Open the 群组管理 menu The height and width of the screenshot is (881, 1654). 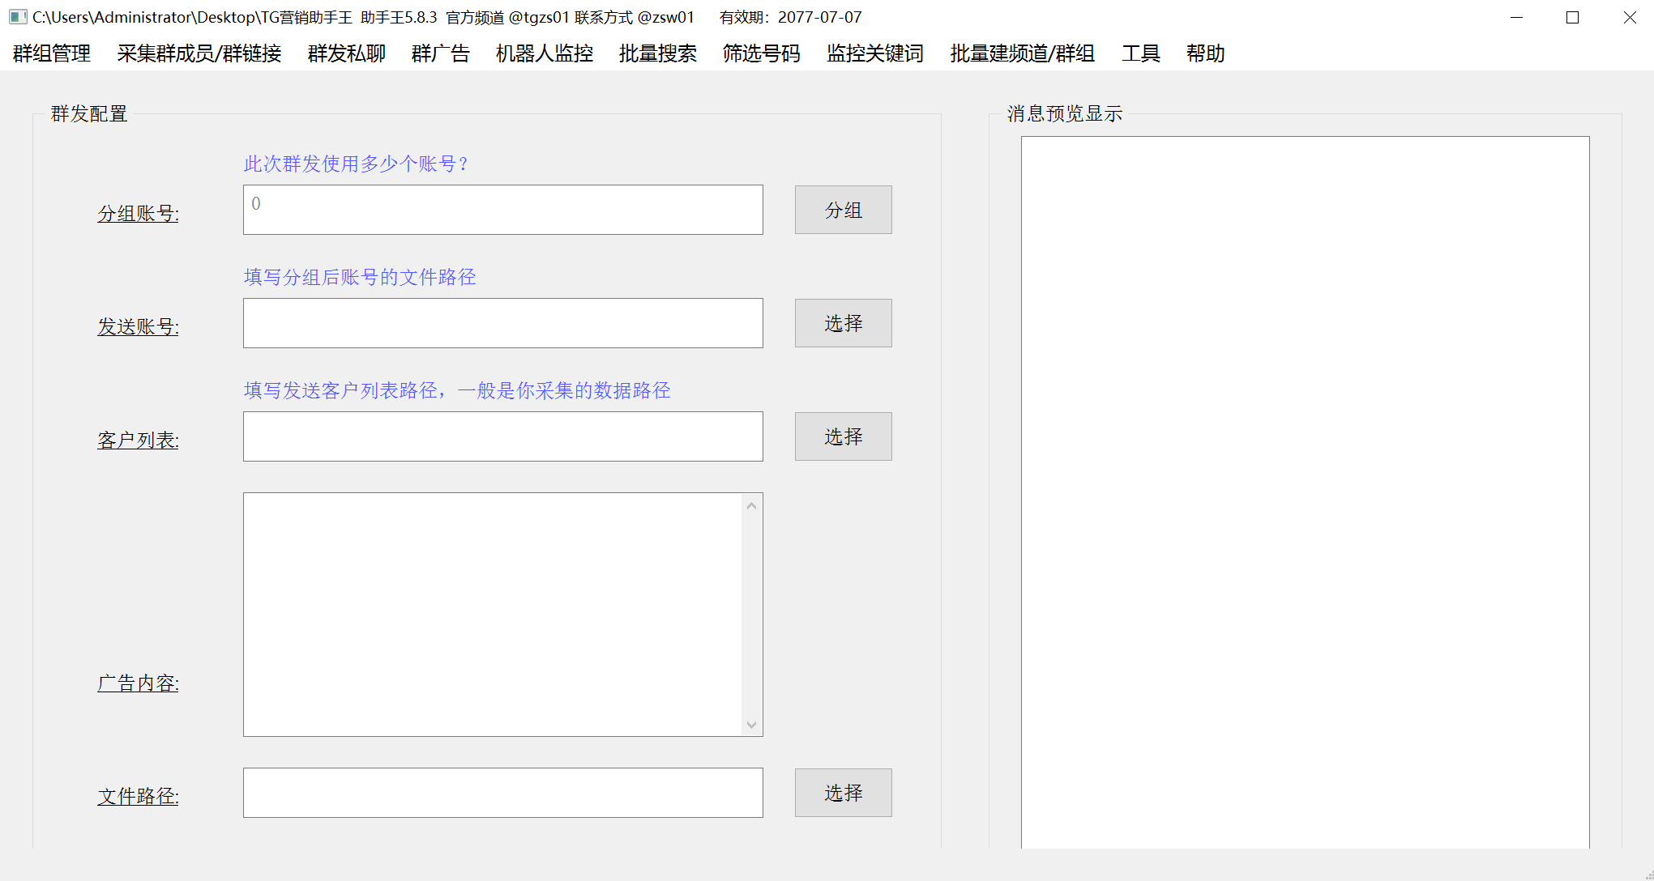click(50, 53)
